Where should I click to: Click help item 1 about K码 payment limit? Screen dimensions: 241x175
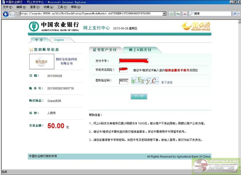pyautogui.click(x=147, y=123)
